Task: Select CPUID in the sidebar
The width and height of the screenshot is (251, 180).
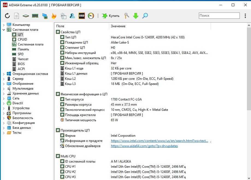Action: (x=22, y=39)
